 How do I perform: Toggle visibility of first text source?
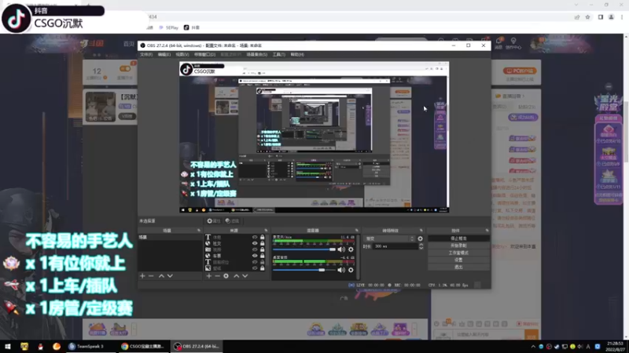(x=255, y=238)
